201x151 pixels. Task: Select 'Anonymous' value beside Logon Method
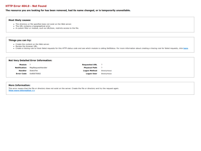point(106,70)
